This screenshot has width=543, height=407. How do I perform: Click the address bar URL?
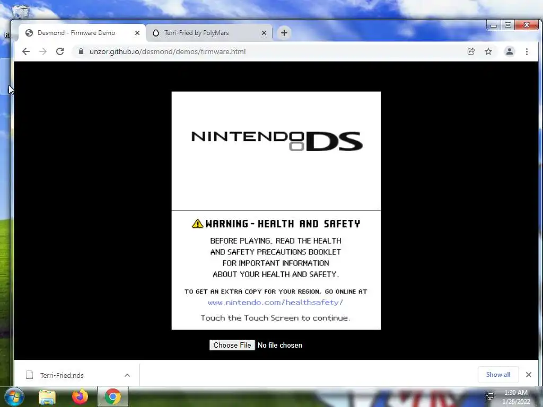pos(168,51)
